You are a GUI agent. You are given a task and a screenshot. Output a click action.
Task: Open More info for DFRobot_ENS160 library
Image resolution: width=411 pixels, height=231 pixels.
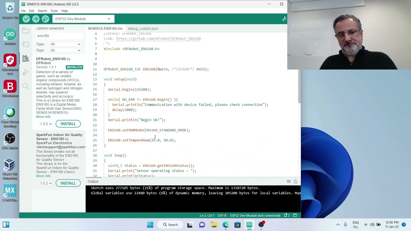(43, 117)
